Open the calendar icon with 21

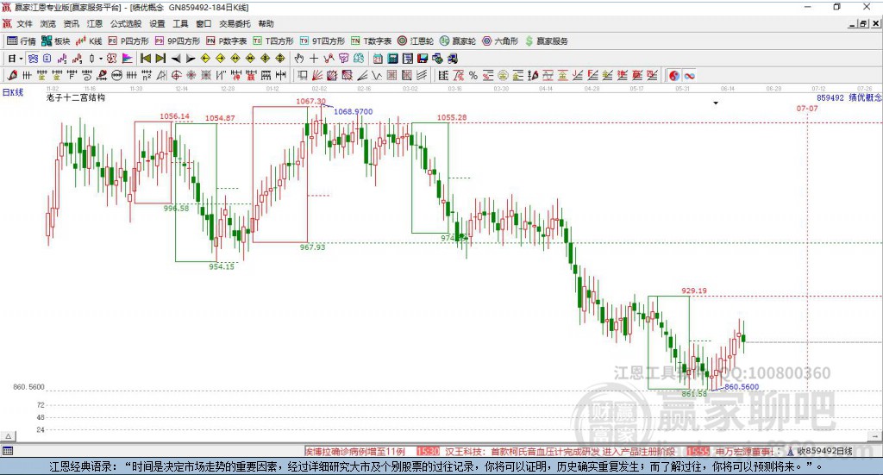pos(378,59)
